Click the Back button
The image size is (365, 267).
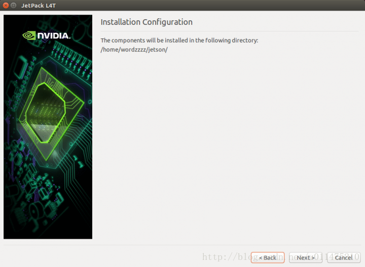(268, 257)
